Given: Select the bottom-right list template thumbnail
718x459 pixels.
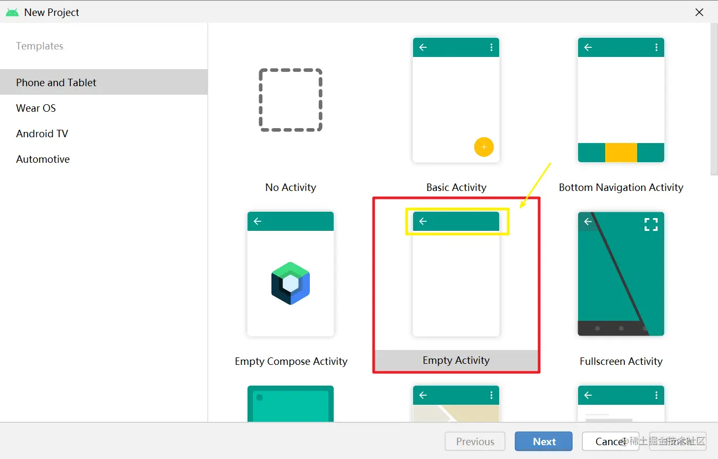Looking at the screenshot, I should 621,404.
